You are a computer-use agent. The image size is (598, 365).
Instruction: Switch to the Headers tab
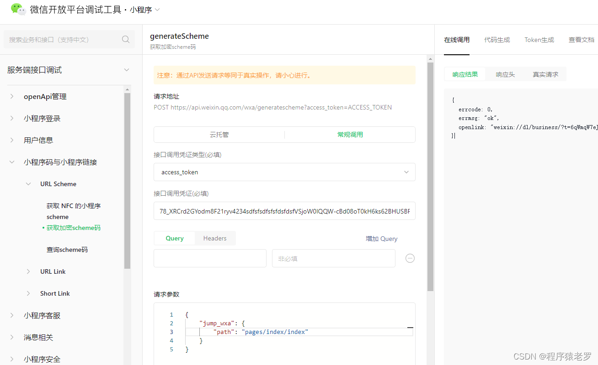(215, 238)
